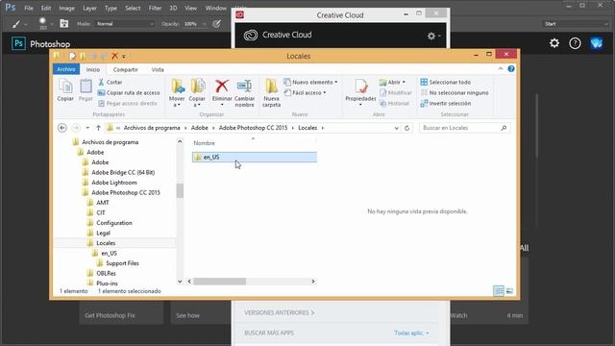Image resolution: width=615 pixels, height=346 pixels.
Task: Click the Buscar en Locales search box
Action: [464, 128]
